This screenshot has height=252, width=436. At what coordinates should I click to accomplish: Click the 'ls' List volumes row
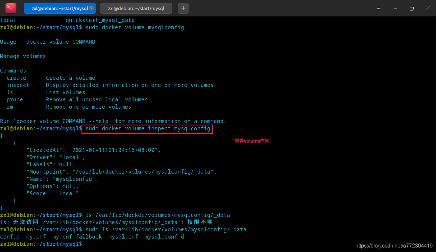(46, 93)
